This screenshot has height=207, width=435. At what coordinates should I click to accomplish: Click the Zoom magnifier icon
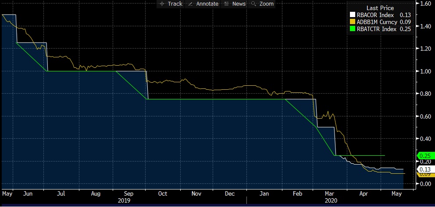[x=254, y=4]
